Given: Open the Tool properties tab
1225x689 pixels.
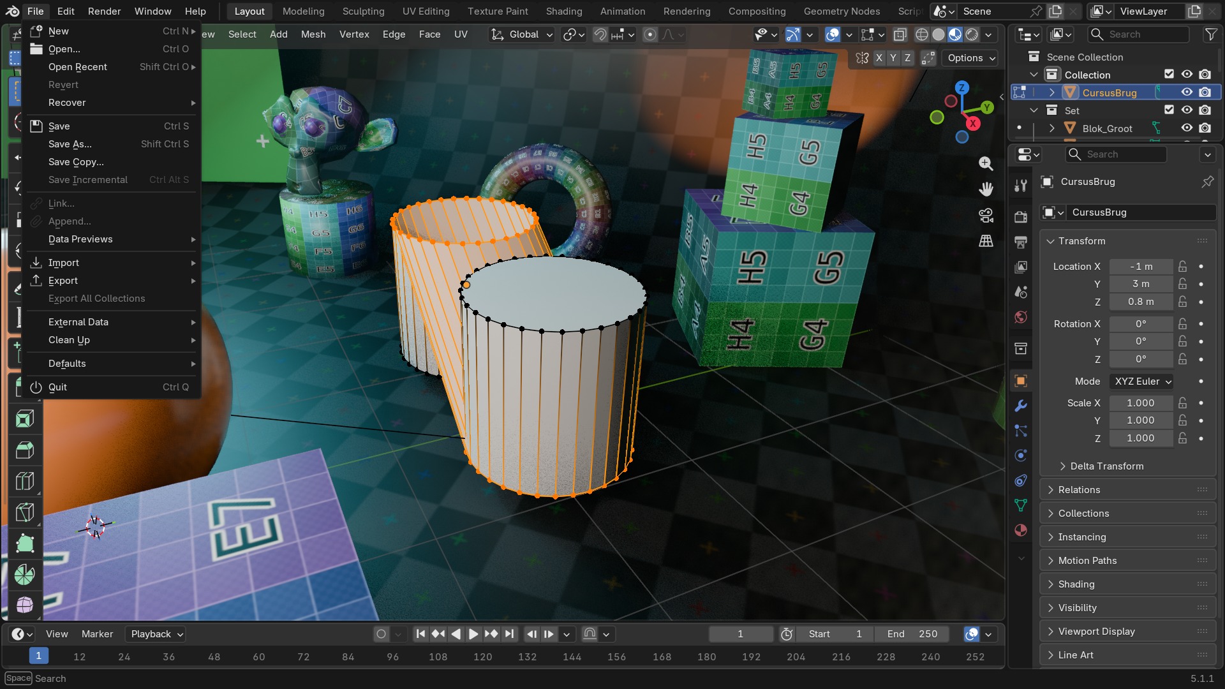Looking at the screenshot, I should (x=1021, y=186).
